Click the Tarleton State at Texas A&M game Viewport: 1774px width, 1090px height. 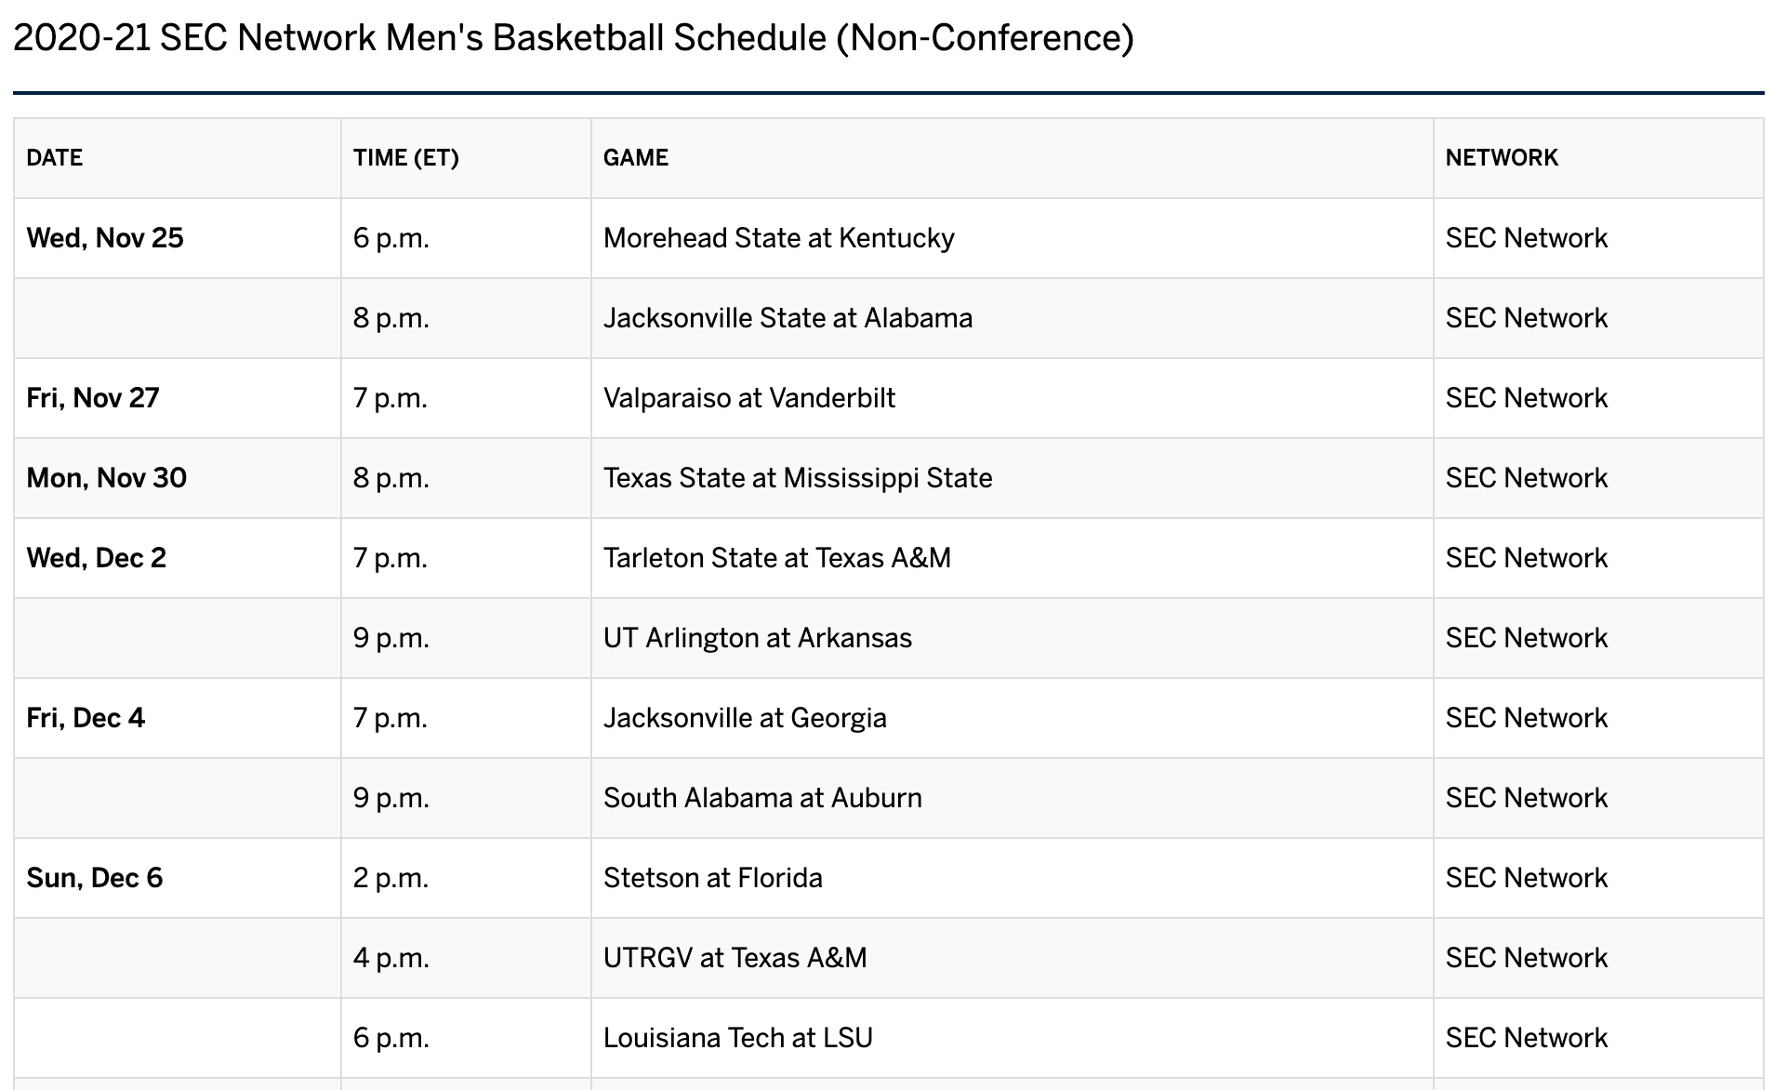[777, 558]
